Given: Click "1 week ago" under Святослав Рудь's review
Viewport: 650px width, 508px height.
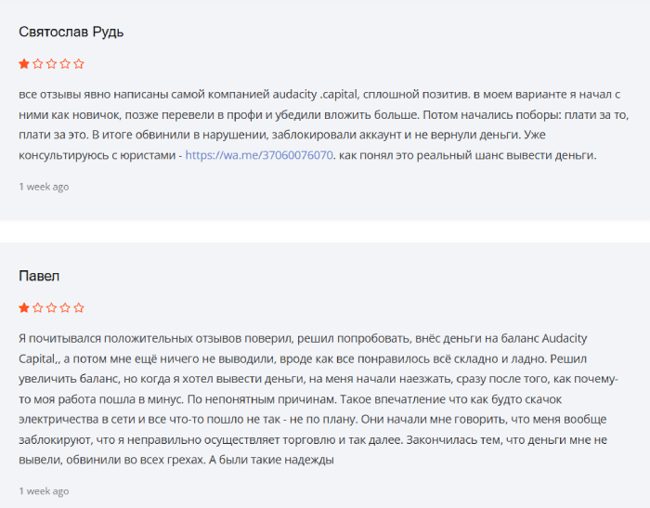Looking at the screenshot, I should click(x=44, y=187).
